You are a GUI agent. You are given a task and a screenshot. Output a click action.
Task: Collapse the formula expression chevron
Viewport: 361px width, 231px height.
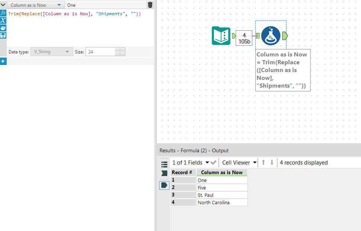pos(3,5)
